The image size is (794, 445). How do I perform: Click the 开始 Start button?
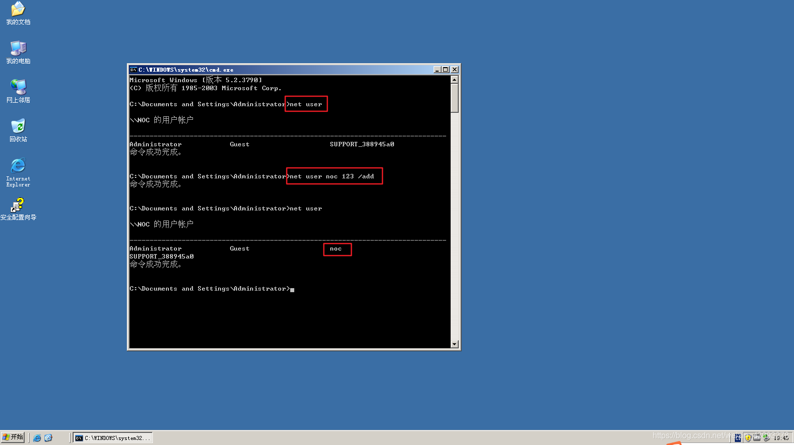13,437
